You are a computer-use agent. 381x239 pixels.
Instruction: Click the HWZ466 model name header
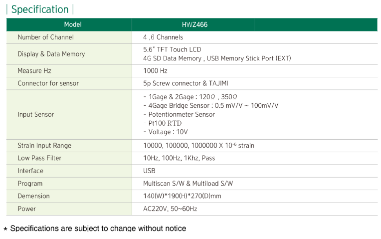click(194, 24)
